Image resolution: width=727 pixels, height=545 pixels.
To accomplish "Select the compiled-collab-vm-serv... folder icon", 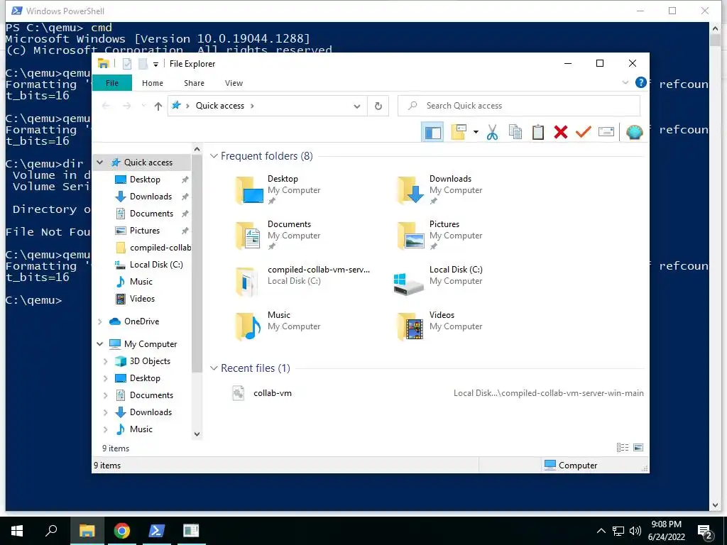I will point(246,281).
